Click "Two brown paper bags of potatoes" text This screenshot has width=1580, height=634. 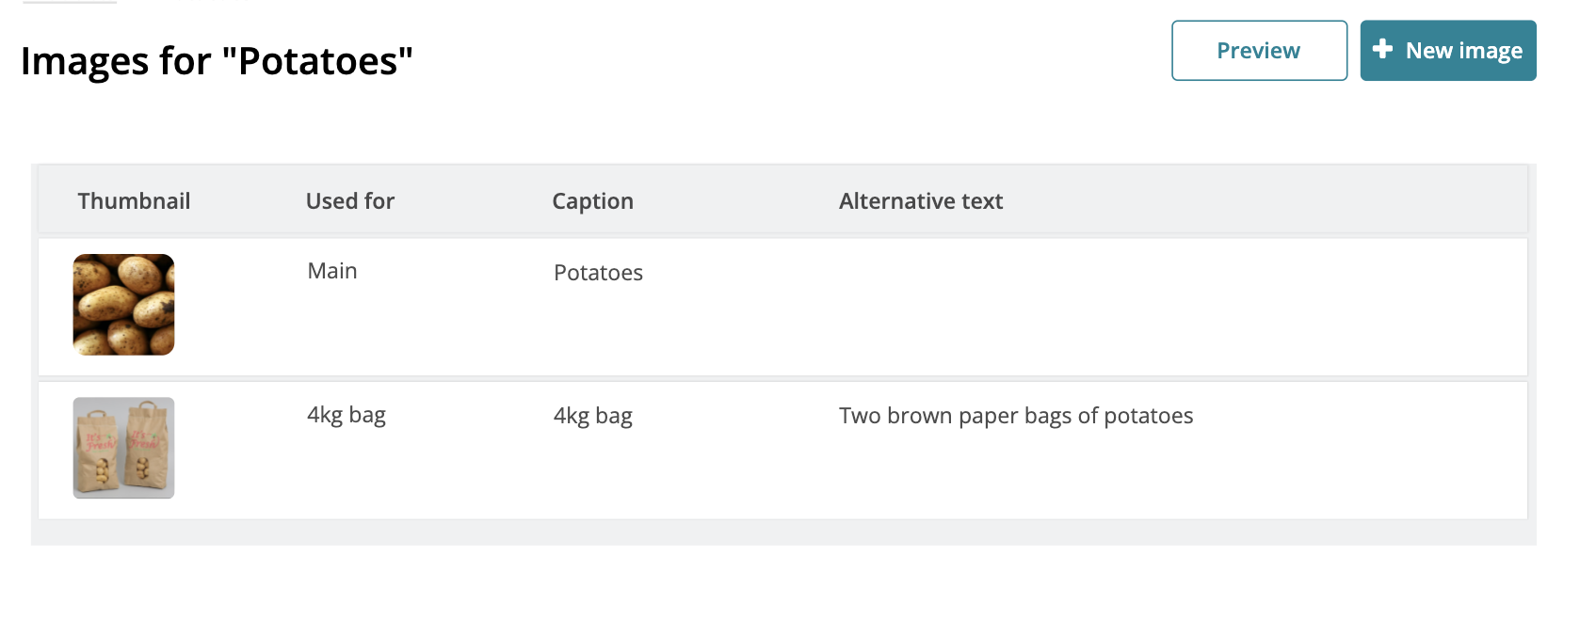coord(1016,416)
